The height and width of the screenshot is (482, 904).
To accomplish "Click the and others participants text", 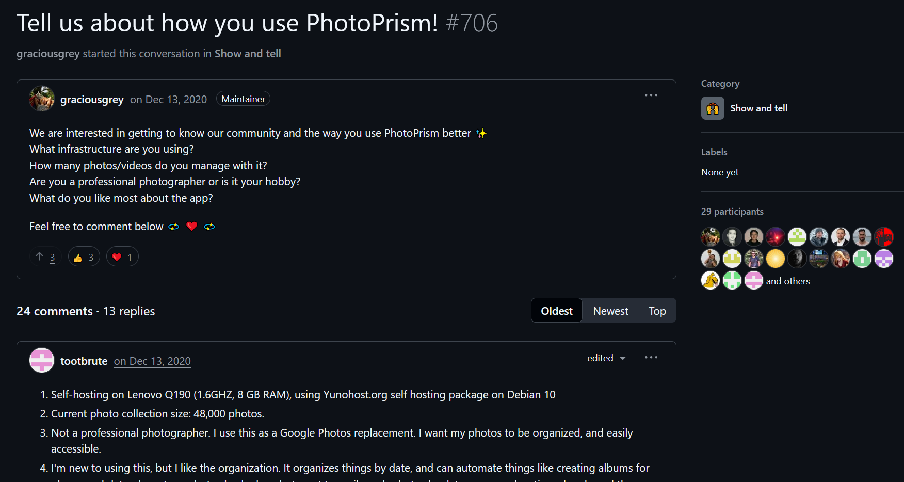I will (x=788, y=281).
